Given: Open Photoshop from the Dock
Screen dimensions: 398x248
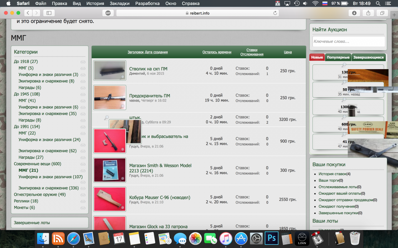Looking at the screenshot, I should click(271, 238).
